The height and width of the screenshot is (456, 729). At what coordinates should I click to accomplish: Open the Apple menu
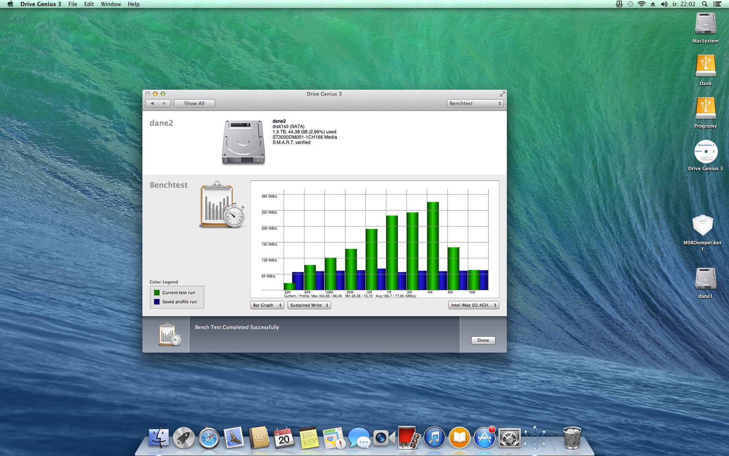[x=10, y=4]
